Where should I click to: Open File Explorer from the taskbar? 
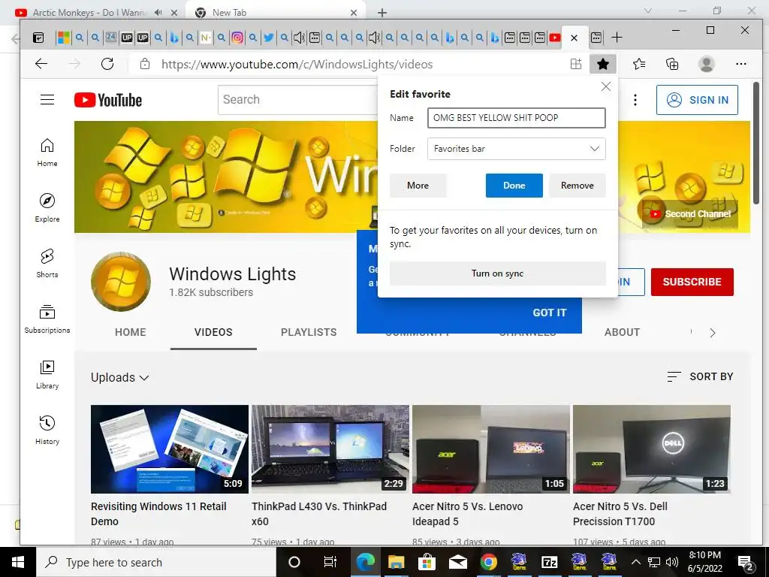coord(396,562)
